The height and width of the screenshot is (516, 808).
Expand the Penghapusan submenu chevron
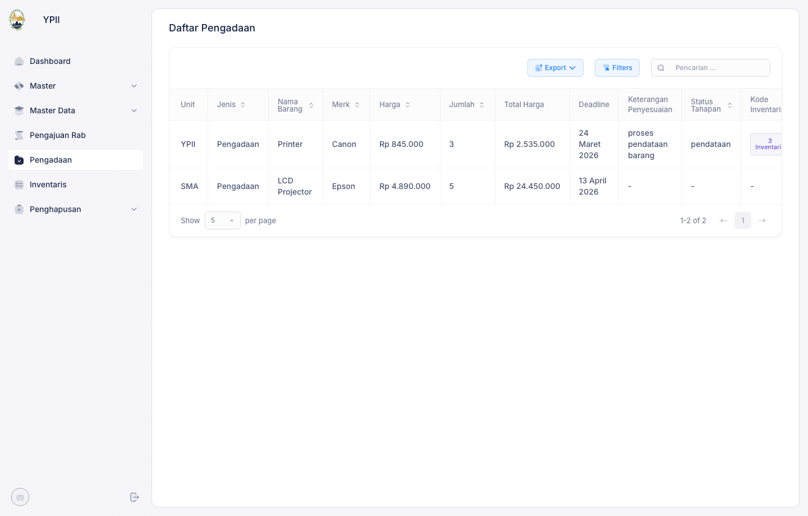click(134, 209)
